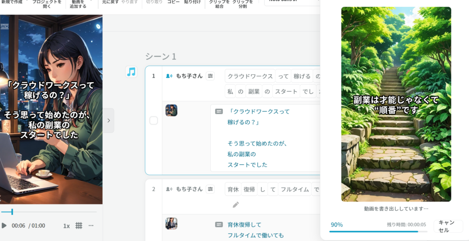469x241 pixels.
Task: Open the three-dot more options under preview
Action: [91, 225]
